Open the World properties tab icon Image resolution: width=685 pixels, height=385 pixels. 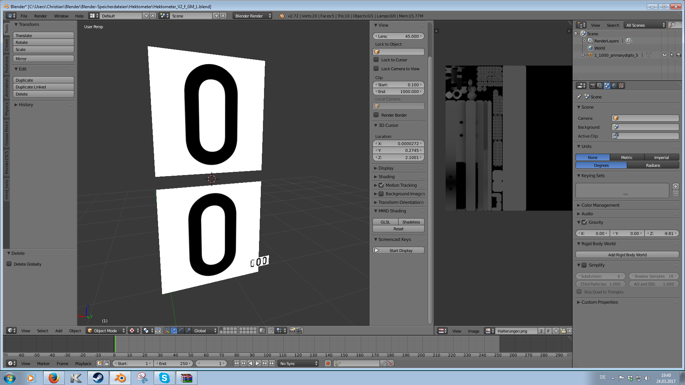[x=614, y=86]
